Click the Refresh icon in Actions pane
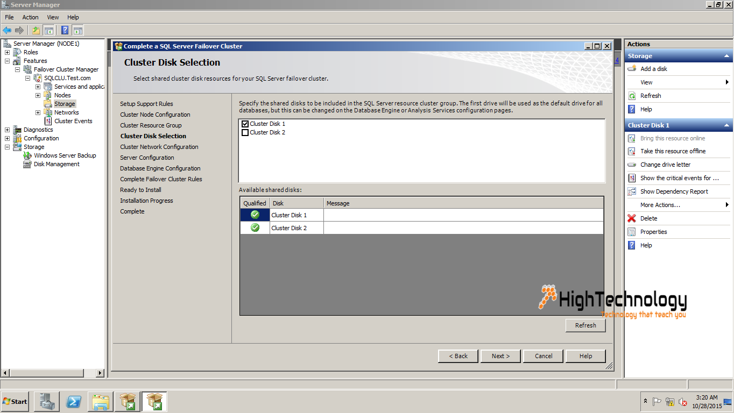The height and width of the screenshot is (413, 734). [632, 96]
